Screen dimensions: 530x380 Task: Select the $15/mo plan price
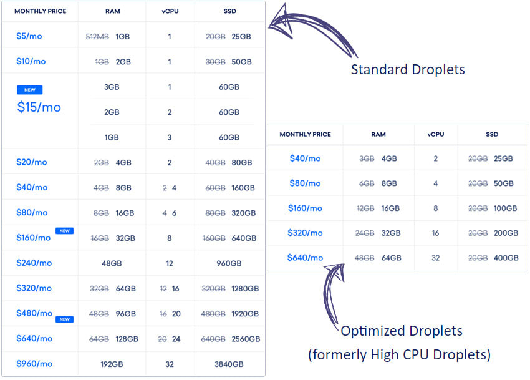point(39,107)
